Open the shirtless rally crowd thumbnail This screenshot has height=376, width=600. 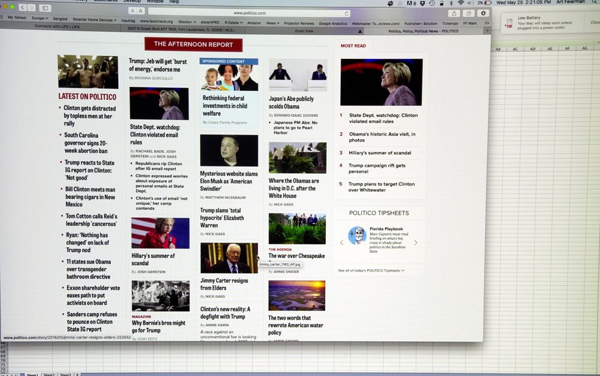pyautogui.click(x=88, y=71)
